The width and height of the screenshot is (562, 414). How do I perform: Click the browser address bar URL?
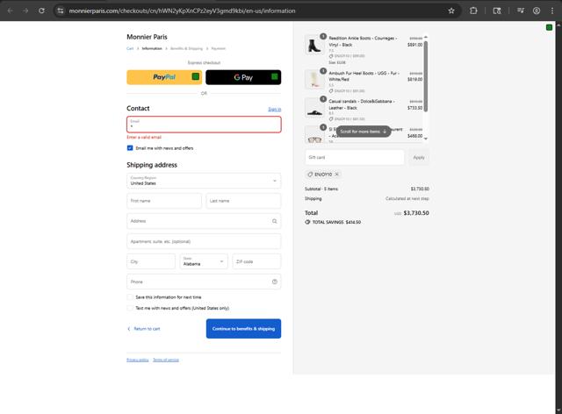[182, 11]
